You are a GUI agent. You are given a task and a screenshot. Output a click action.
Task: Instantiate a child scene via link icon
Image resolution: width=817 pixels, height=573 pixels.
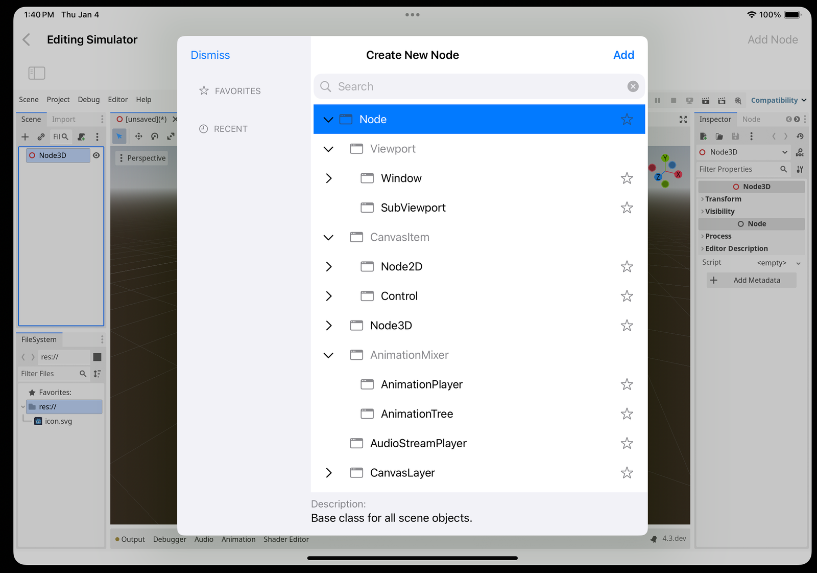(x=41, y=137)
